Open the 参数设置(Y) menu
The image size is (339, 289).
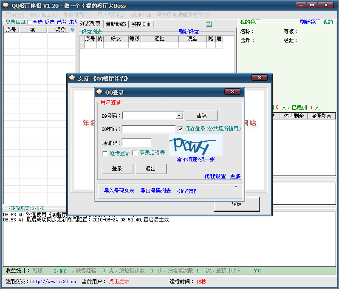(77, 15)
